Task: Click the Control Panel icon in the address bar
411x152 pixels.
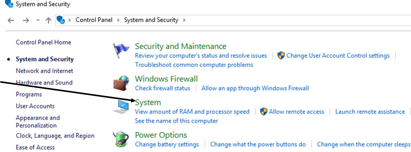Action: pos(61,20)
